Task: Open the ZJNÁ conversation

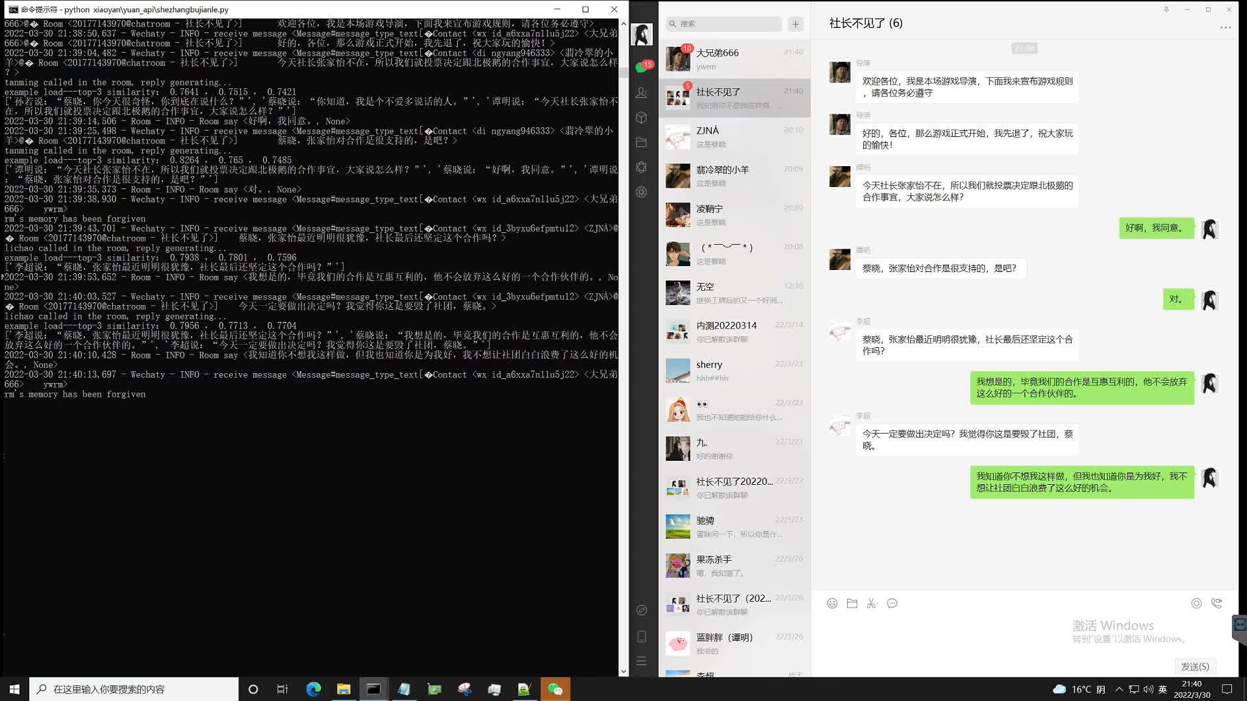Action: click(735, 137)
